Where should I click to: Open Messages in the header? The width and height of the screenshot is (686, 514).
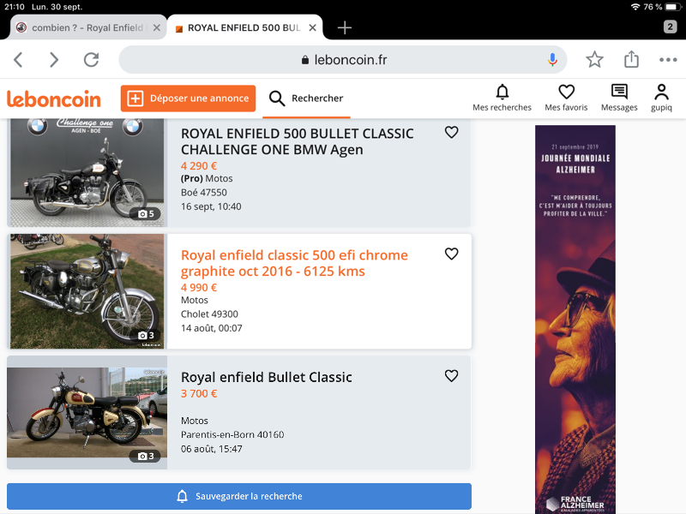[619, 99]
